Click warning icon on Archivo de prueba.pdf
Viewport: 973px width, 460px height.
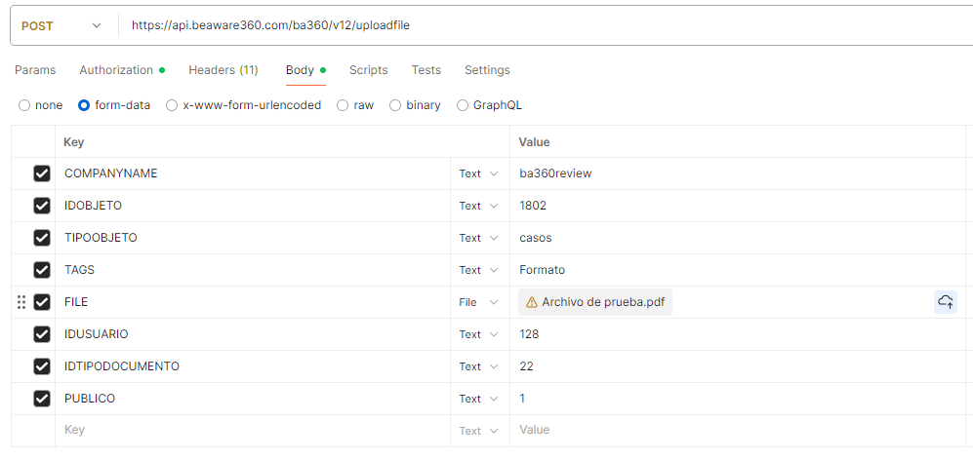(532, 302)
